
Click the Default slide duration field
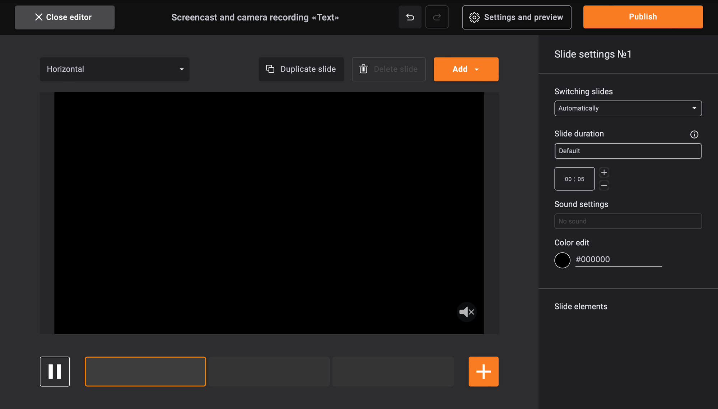[x=628, y=151]
